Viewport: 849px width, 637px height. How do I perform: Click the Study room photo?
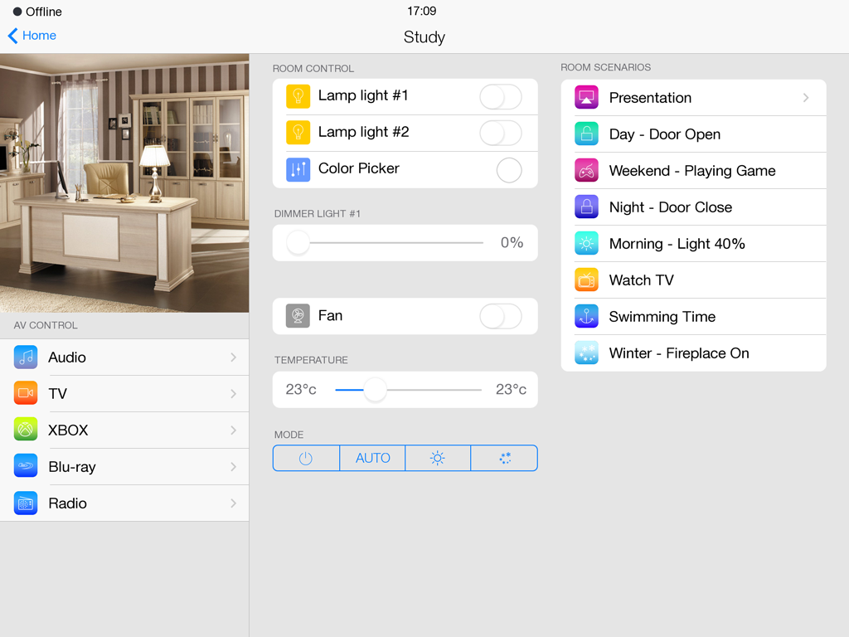[x=124, y=183]
